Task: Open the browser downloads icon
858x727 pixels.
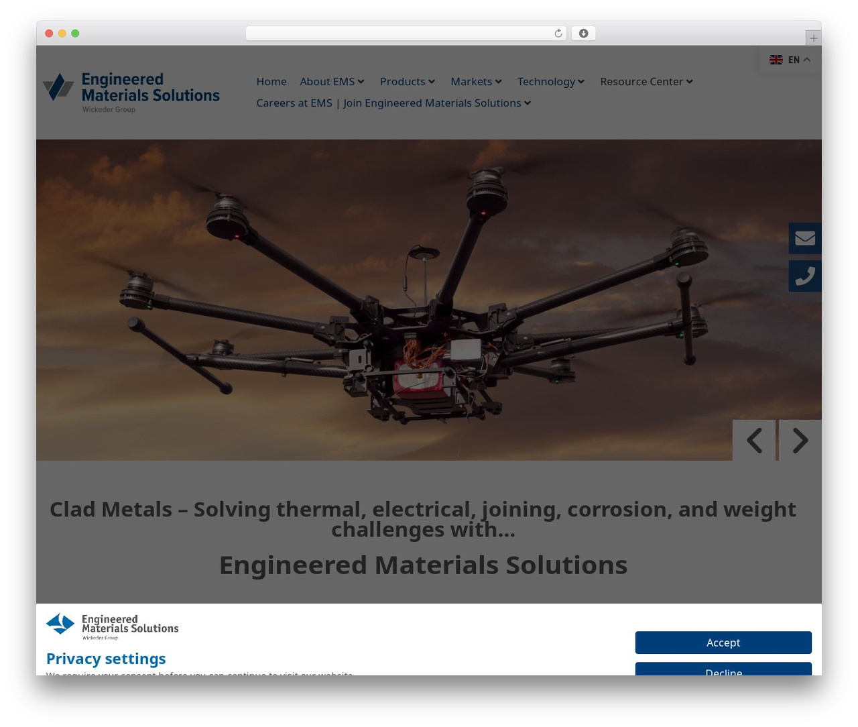Action: pyautogui.click(x=583, y=34)
